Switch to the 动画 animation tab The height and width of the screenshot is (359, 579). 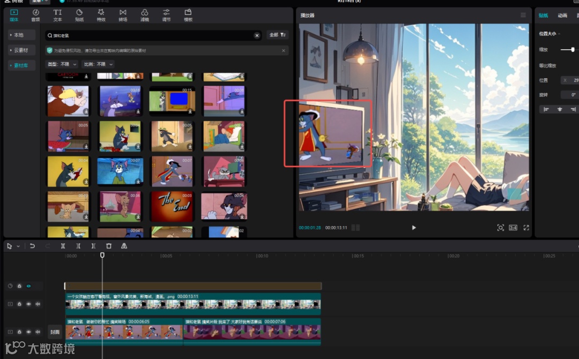point(562,15)
